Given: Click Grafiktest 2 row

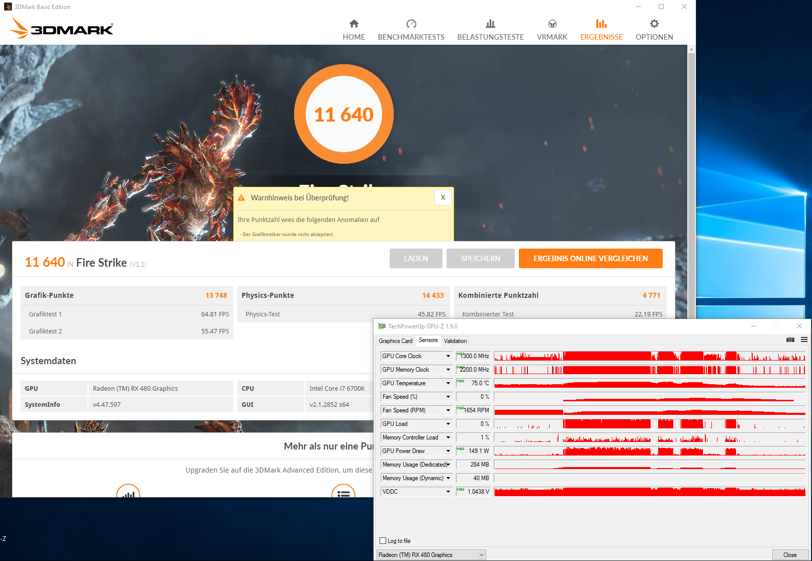Looking at the screenshot, I should click(x=127, y=331).
